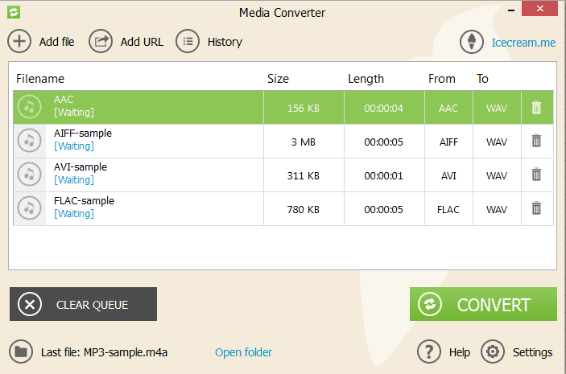The image size is (566, 374).
Task: Click the 311 KB size cell
Action: coord(304,176)
